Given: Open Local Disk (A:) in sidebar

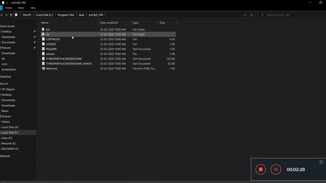Looking at the screenshot, I should tap(10, 127).
